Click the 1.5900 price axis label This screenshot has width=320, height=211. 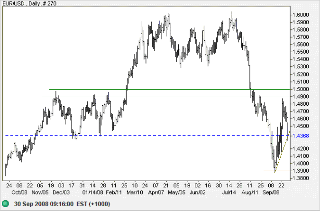point(301,22)
